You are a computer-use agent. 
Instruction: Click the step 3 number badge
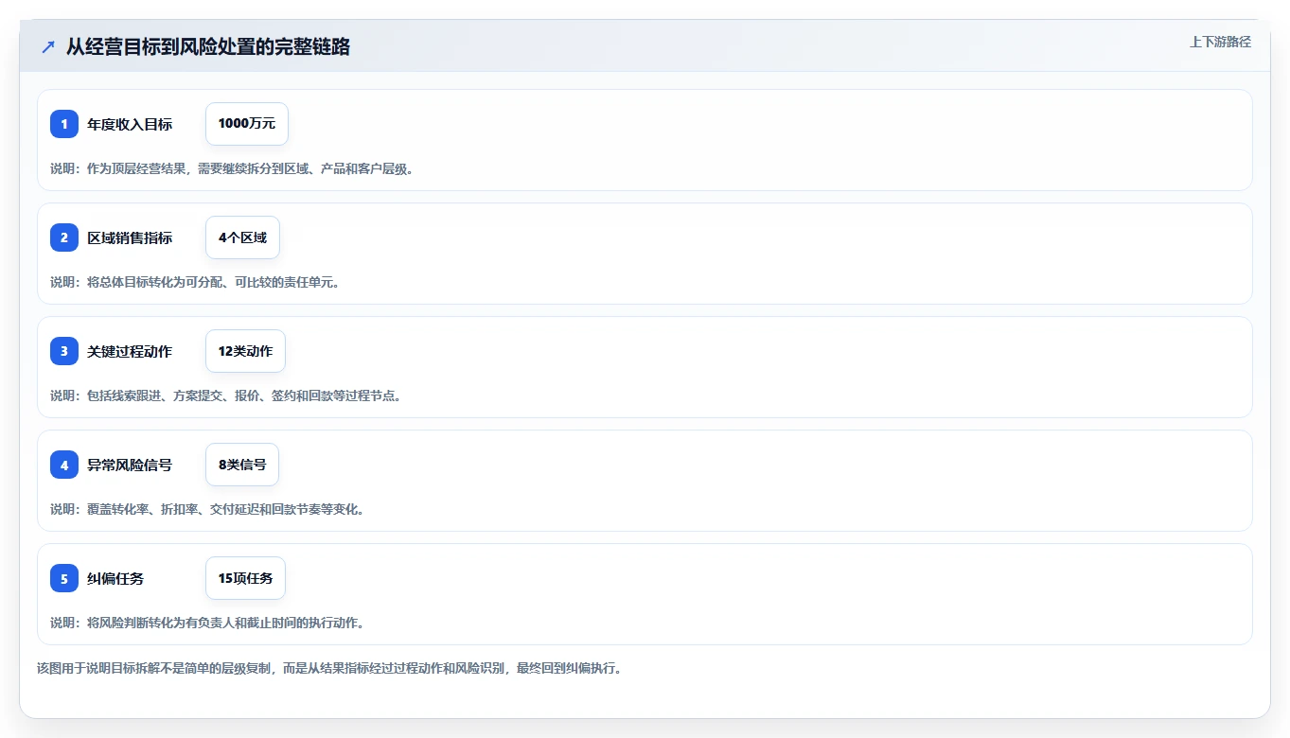coord(64,351)
